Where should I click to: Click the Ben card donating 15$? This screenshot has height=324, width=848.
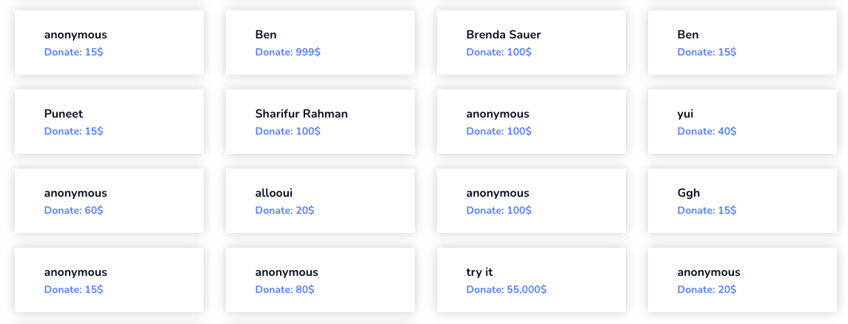point(742,43)
